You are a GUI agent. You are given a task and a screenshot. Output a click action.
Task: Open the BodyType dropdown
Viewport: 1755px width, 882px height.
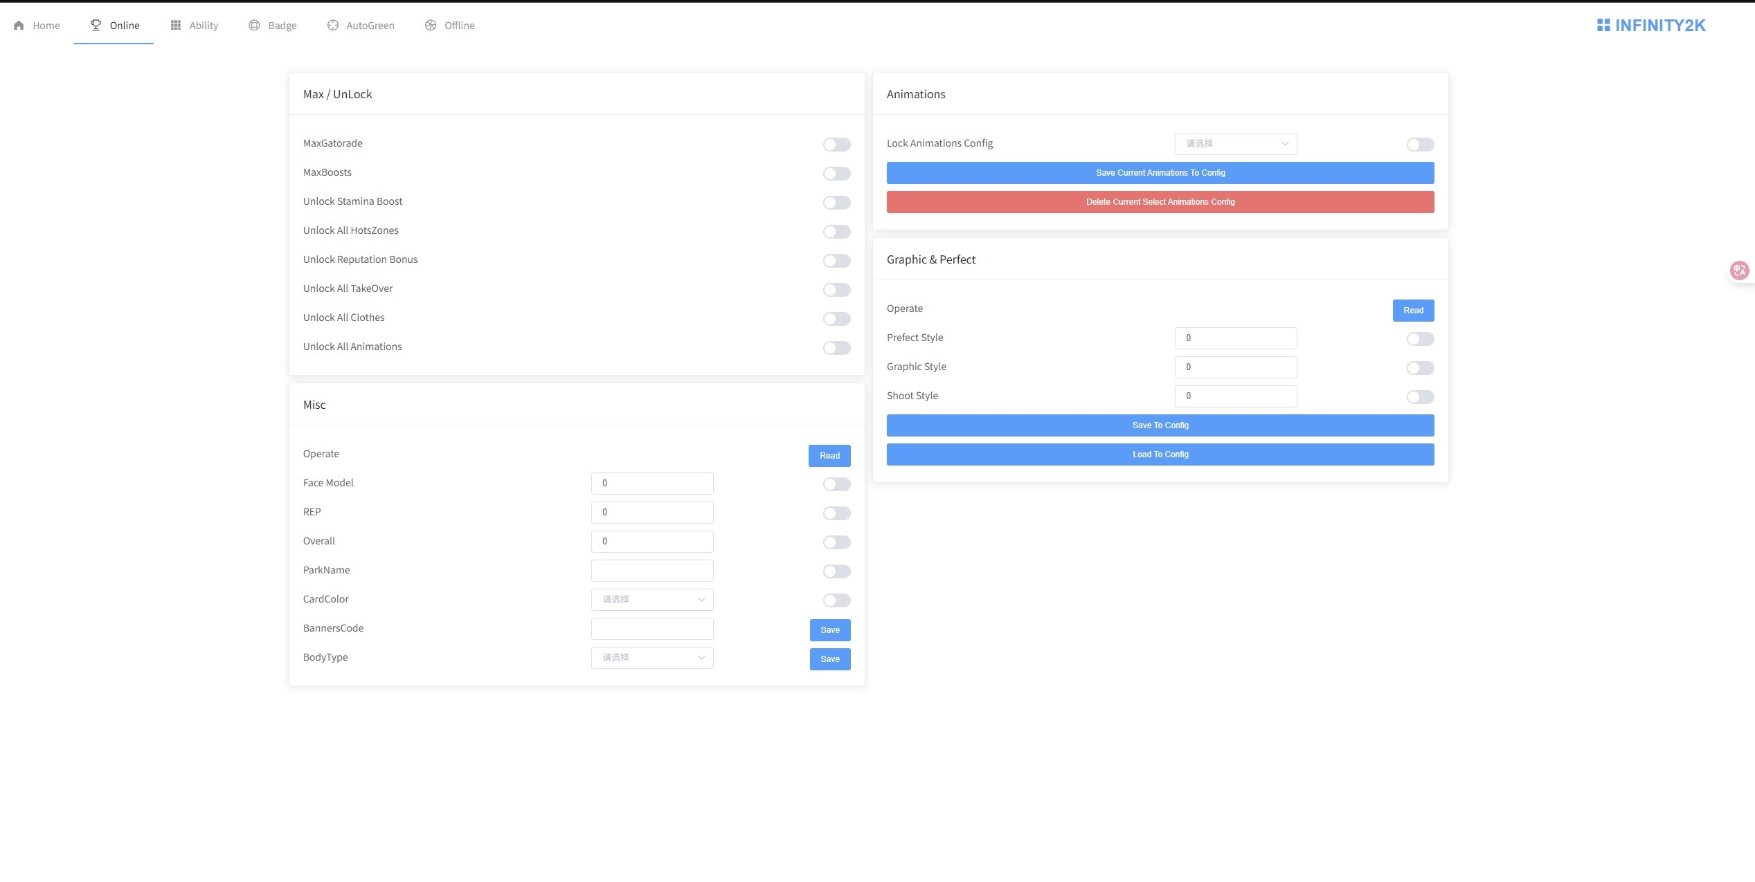[651, 657]
